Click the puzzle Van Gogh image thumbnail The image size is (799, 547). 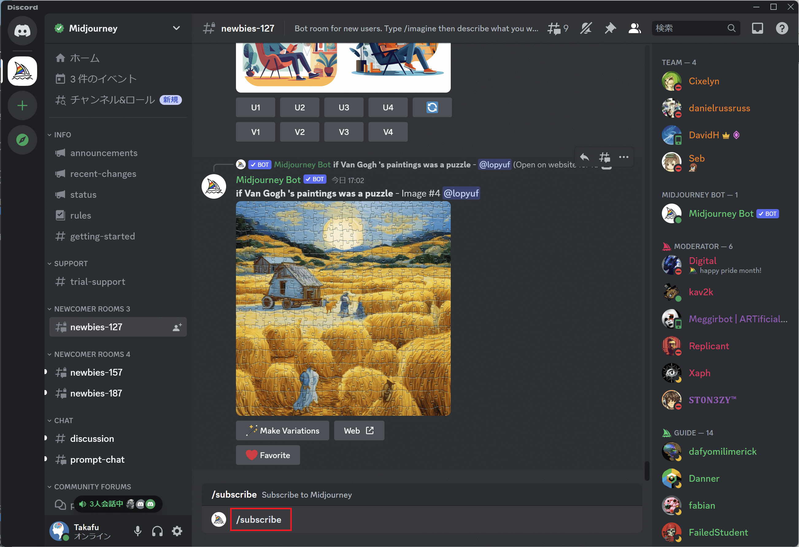pos(343,308)
